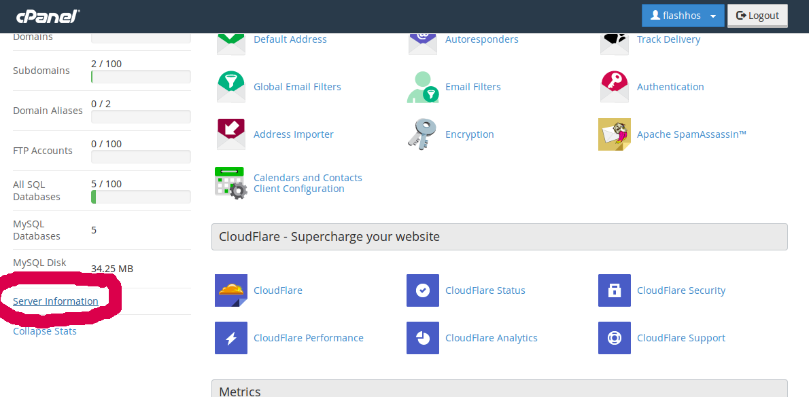The width and height of the screenshot is (809, 397).
Task: Open the Authentication link
Action: pyautogui.click(x=670, y=87)
